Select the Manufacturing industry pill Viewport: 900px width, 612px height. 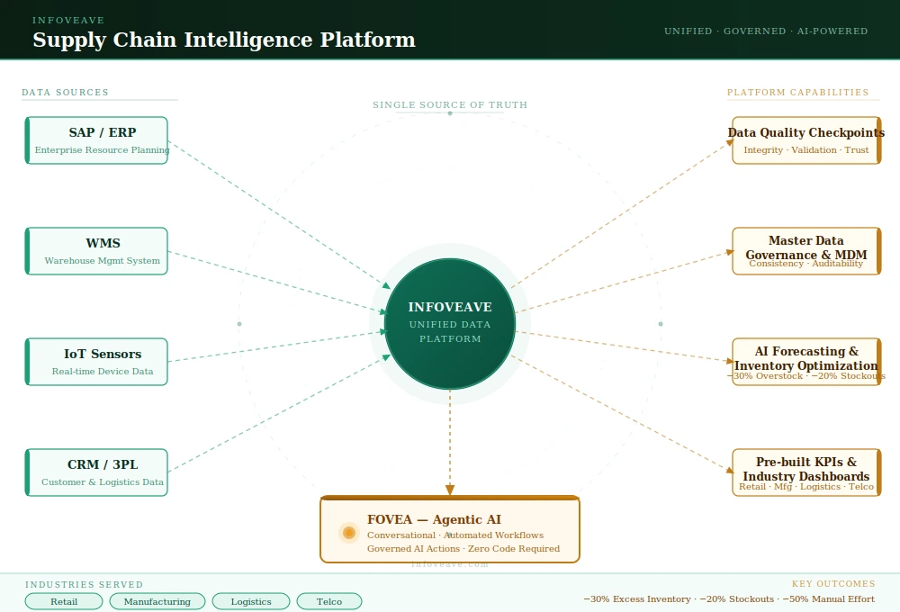coord(157,601)
